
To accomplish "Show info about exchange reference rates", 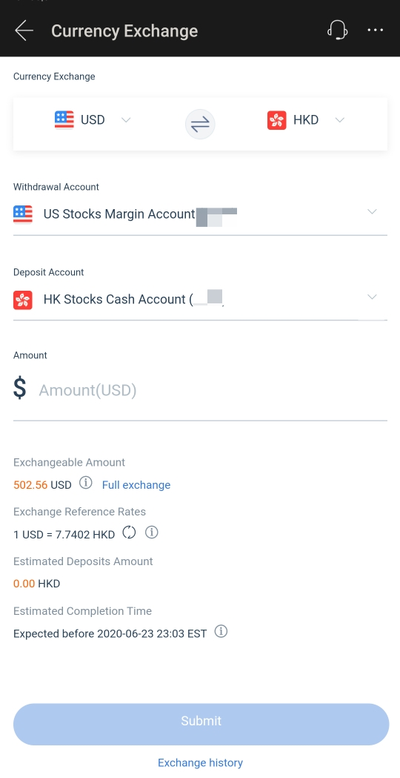I will coord(152,533).
